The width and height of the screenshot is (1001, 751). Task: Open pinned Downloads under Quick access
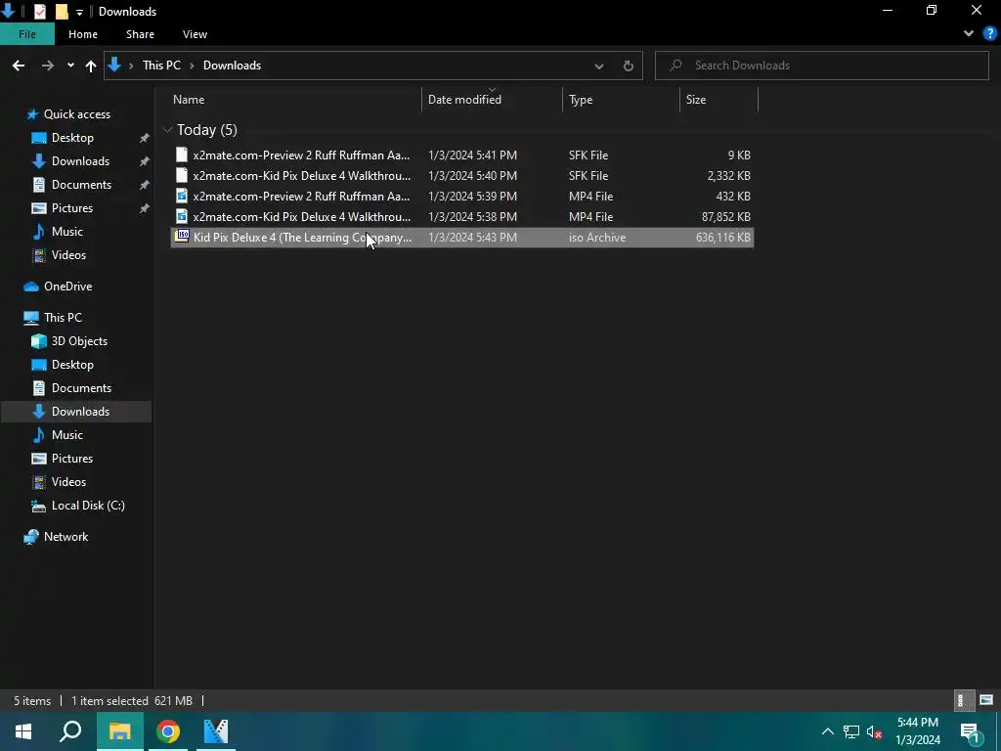tap(80, 161)
